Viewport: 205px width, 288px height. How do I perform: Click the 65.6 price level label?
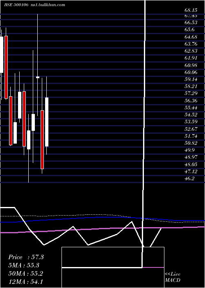tap(189, 30)
